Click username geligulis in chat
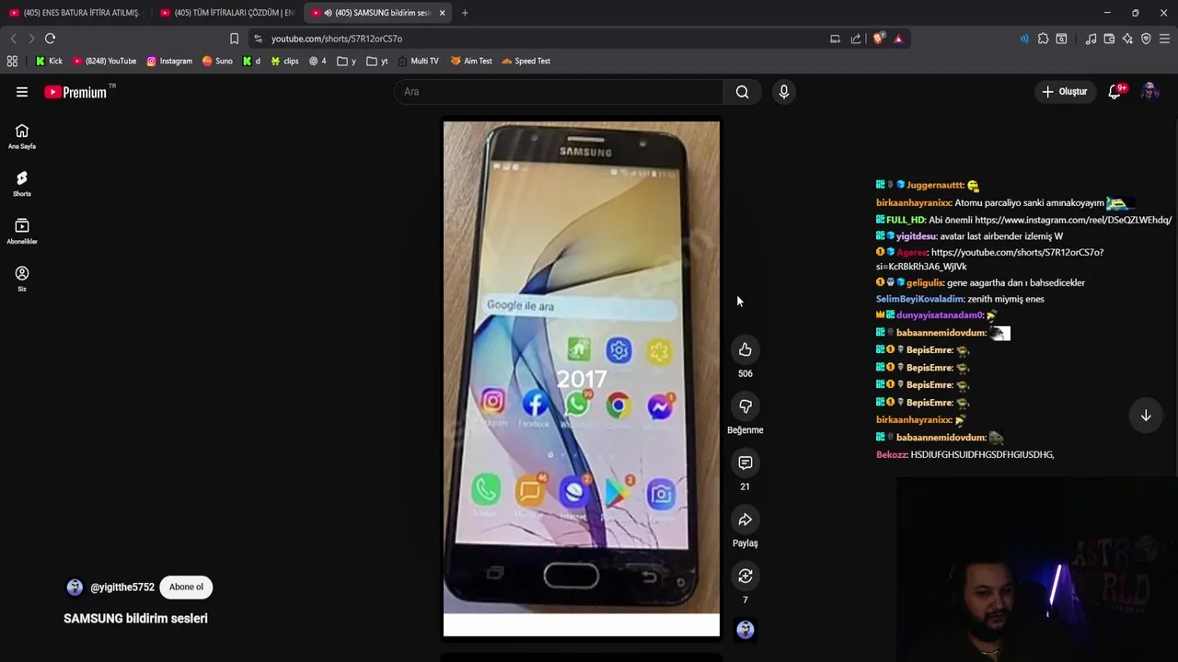This screenshot has width=1178, height=662. [925, 283]
